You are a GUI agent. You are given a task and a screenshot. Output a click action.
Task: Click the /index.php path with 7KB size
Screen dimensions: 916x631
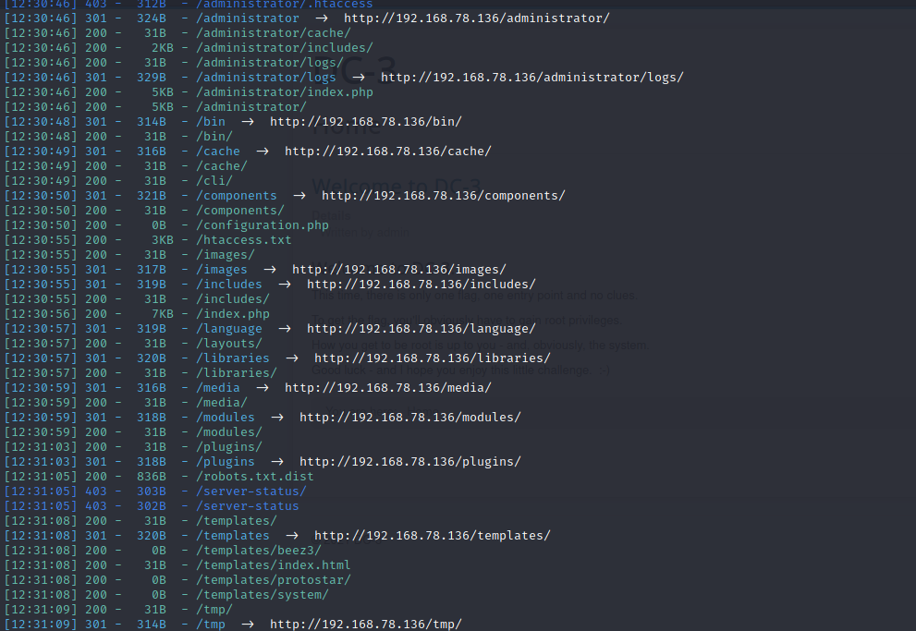(x=233, y=314)
